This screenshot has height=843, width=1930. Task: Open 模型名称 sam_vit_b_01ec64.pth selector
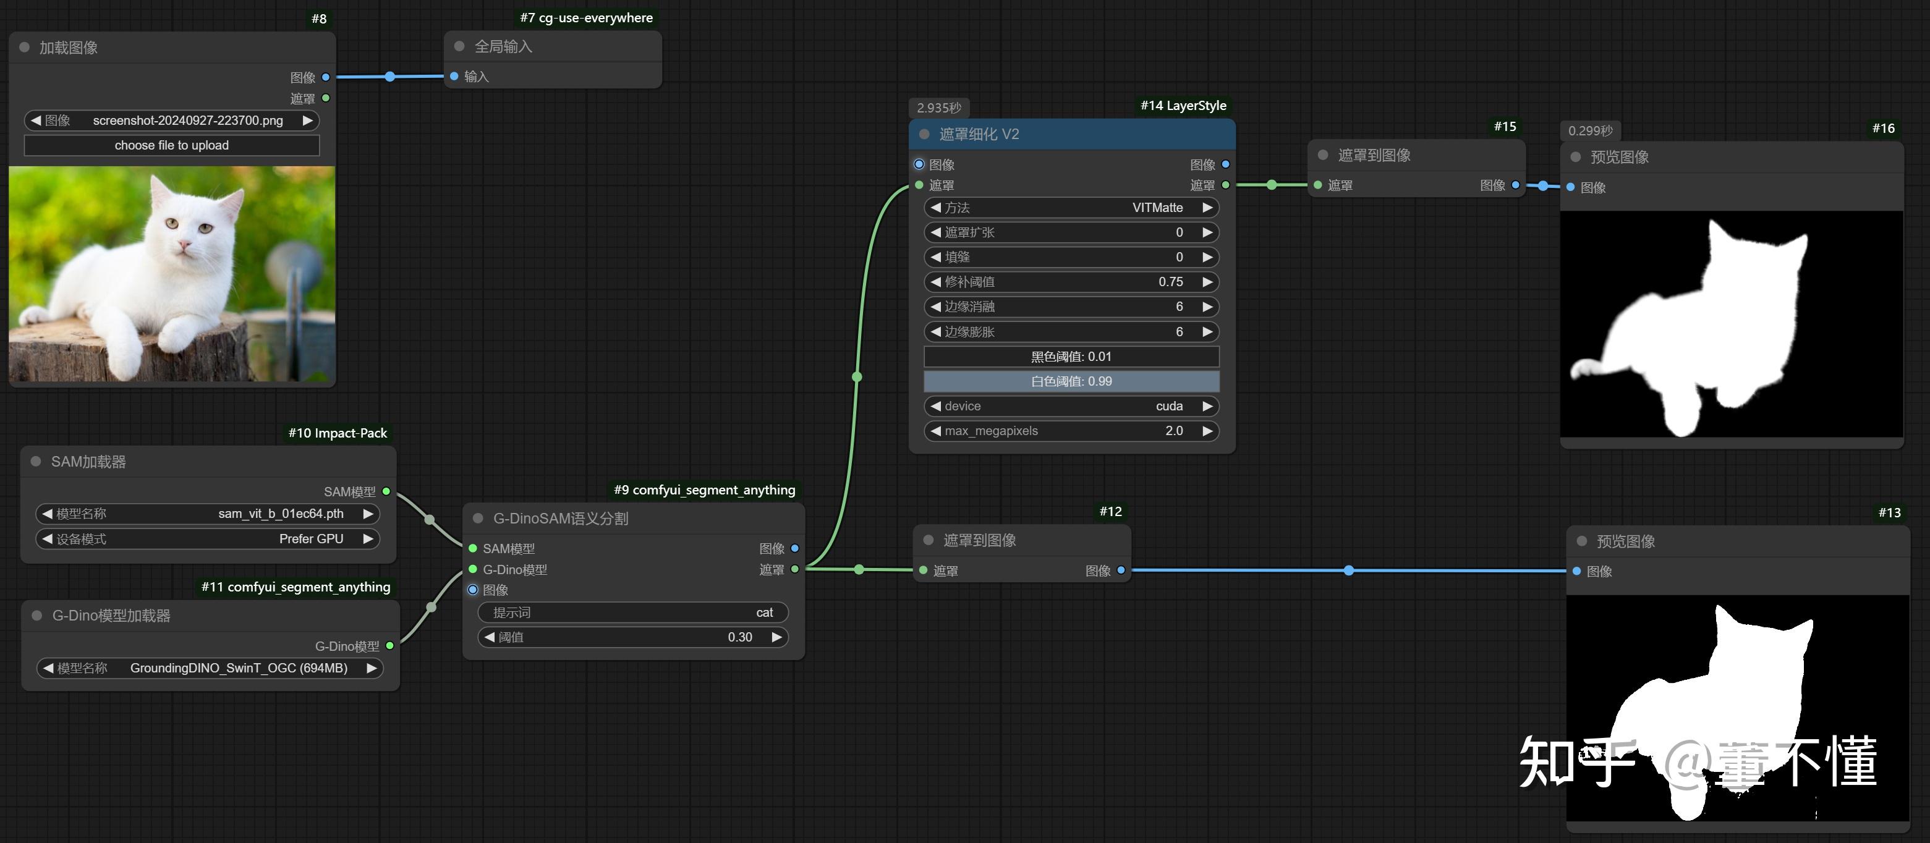pos(208,514)
